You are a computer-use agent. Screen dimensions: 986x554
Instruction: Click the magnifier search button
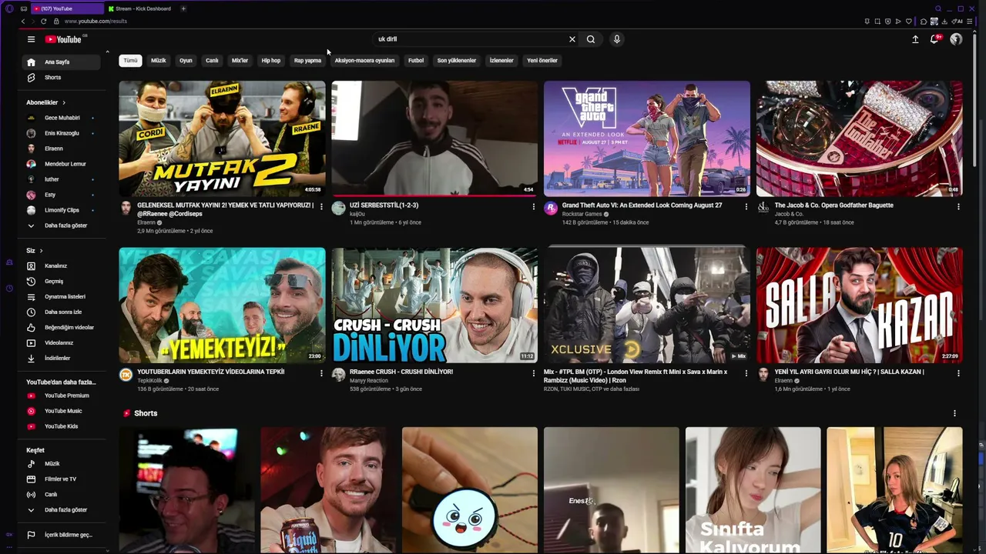591,39
